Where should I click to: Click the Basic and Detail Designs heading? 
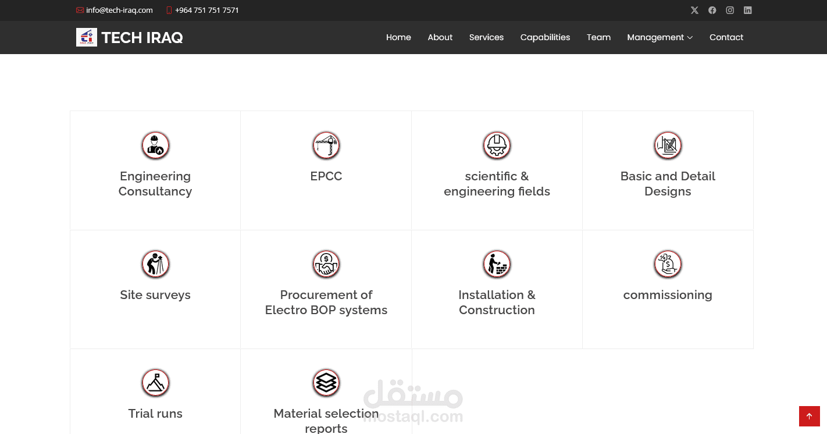[668, 184]
